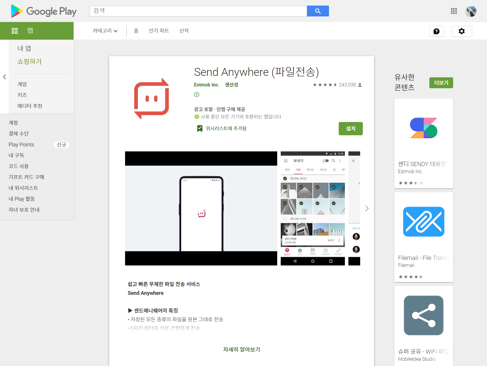Viewport: 487px width, 366px height.
Task: Open 슈퍼 공유 - WiFi app title
Action: [x=423, y=352]
